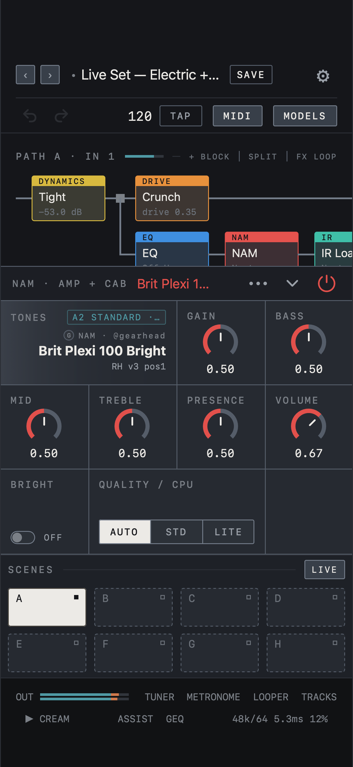Undo the last change

coord(30,116)
